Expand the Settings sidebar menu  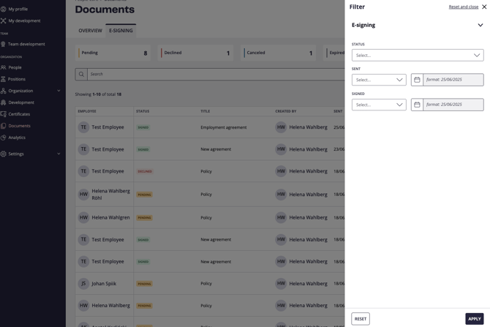(x=59, y=154)
